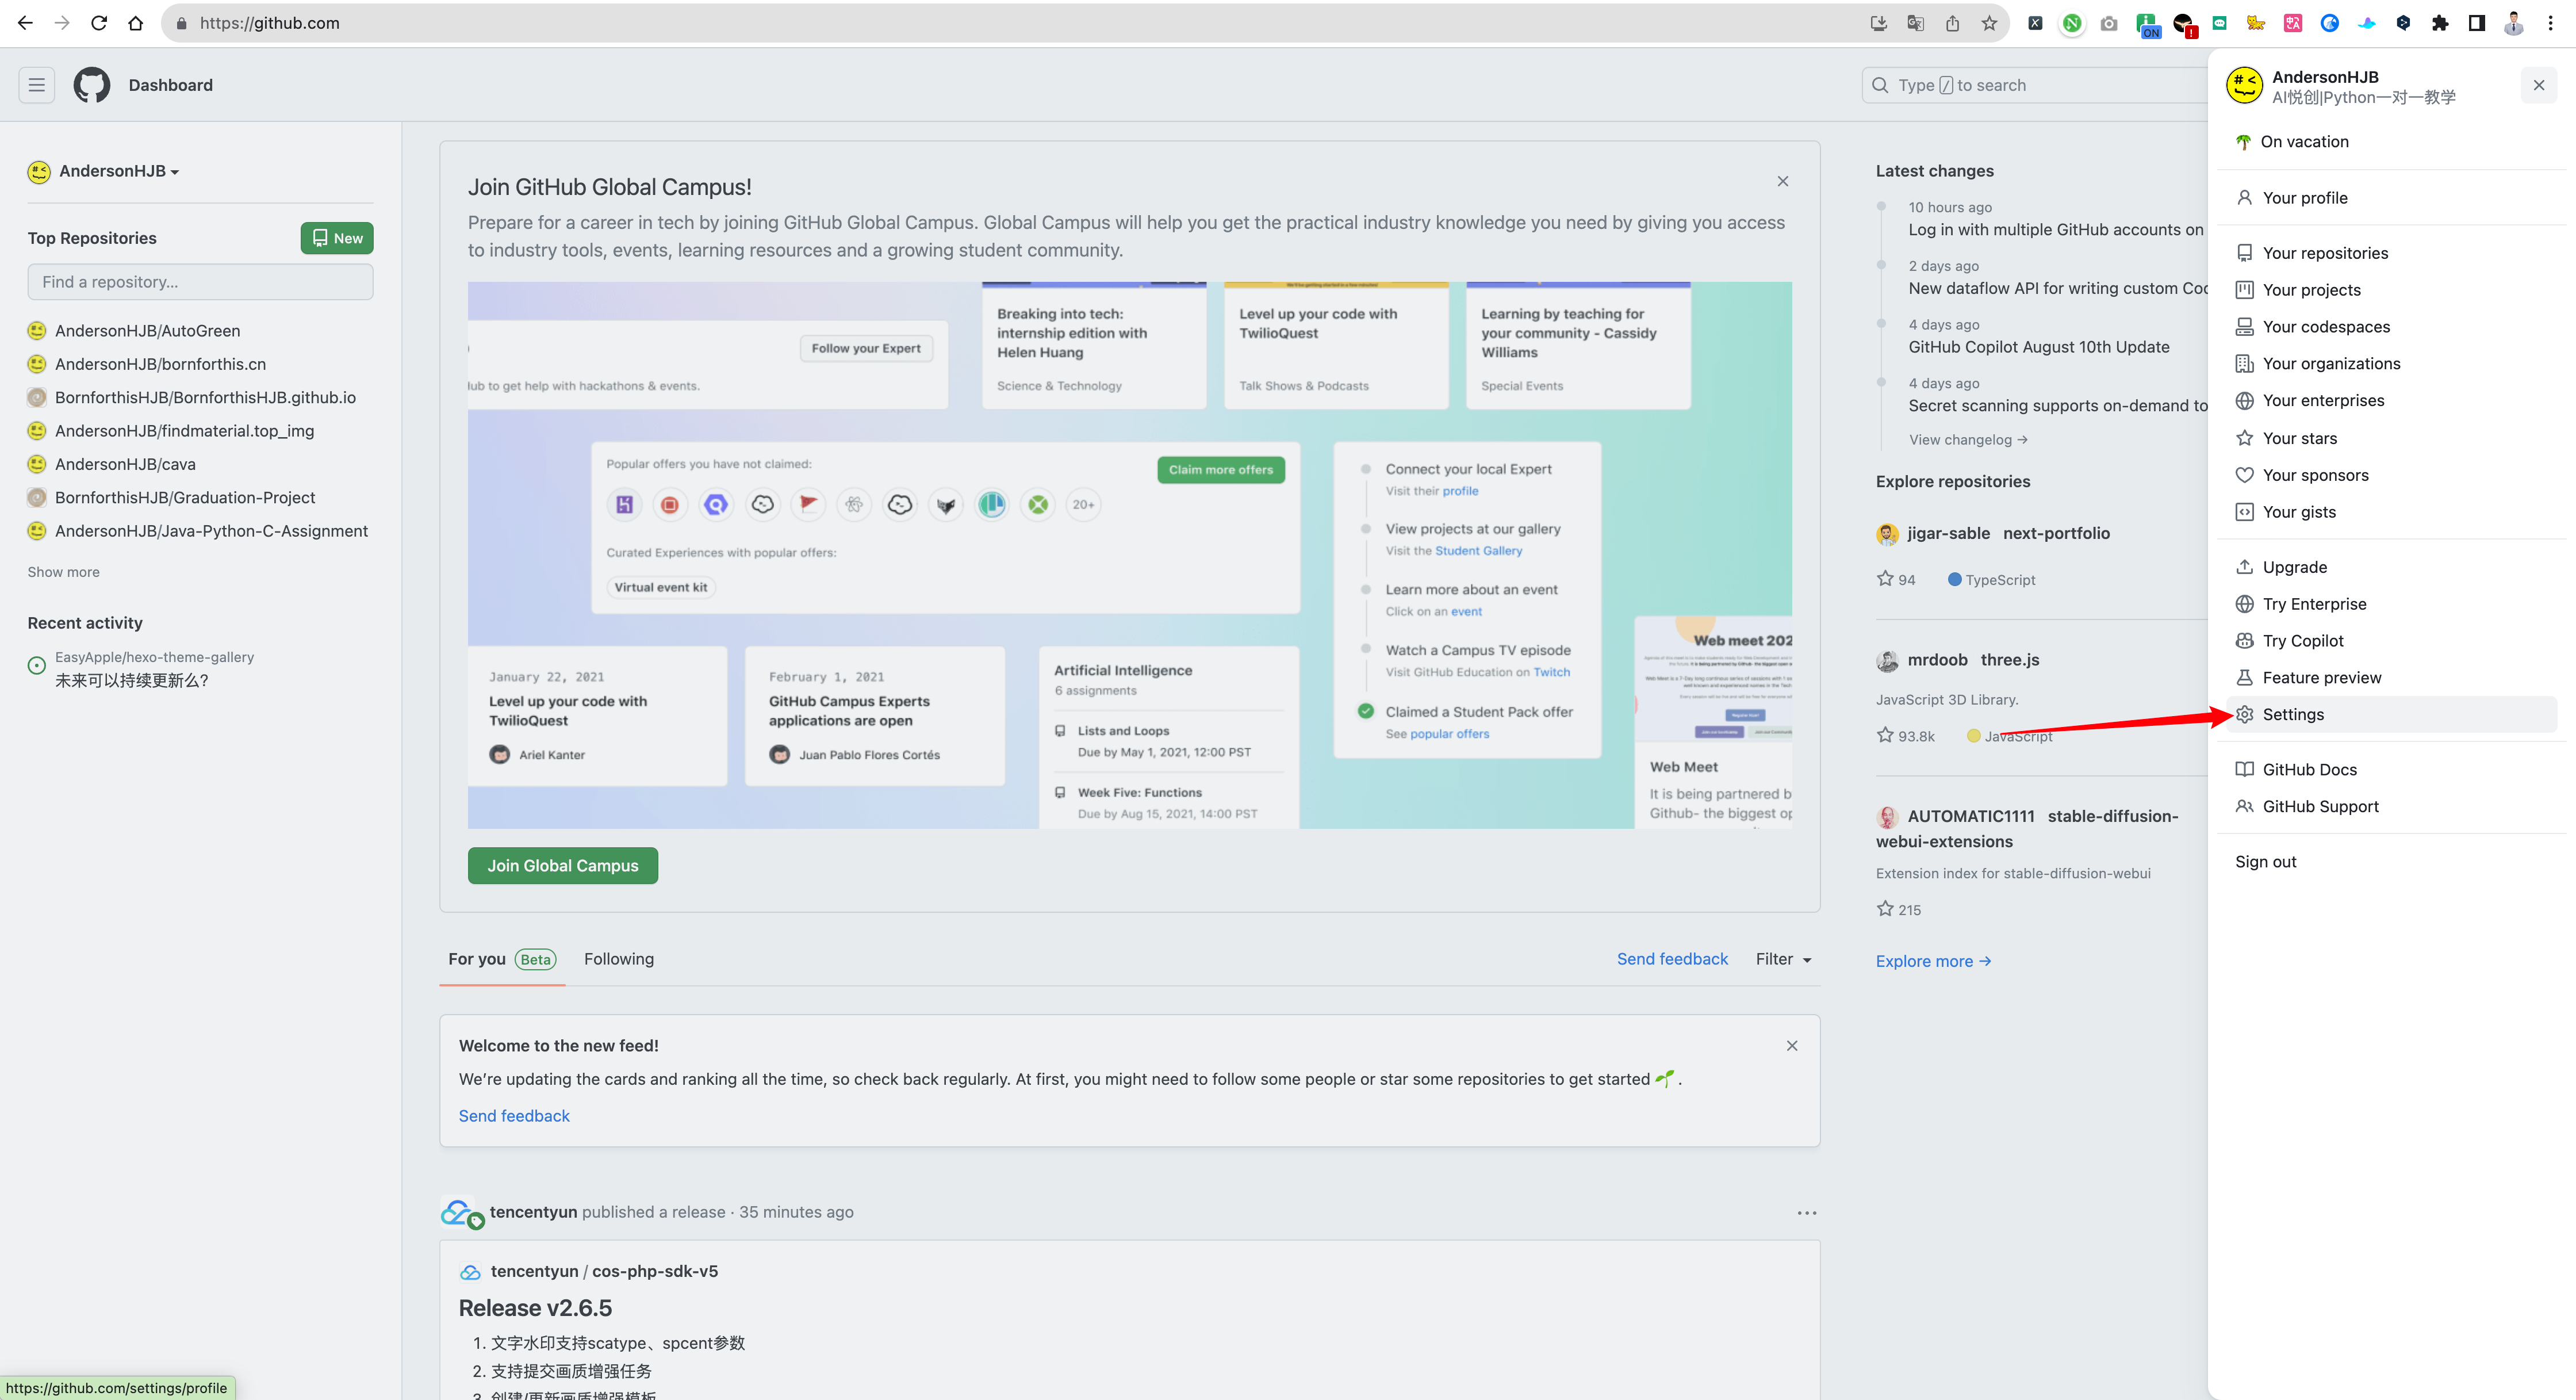Viewport: 2576px width, 1400px height.
Task: Open Your organizations
Action: (x=2392, y=364)
